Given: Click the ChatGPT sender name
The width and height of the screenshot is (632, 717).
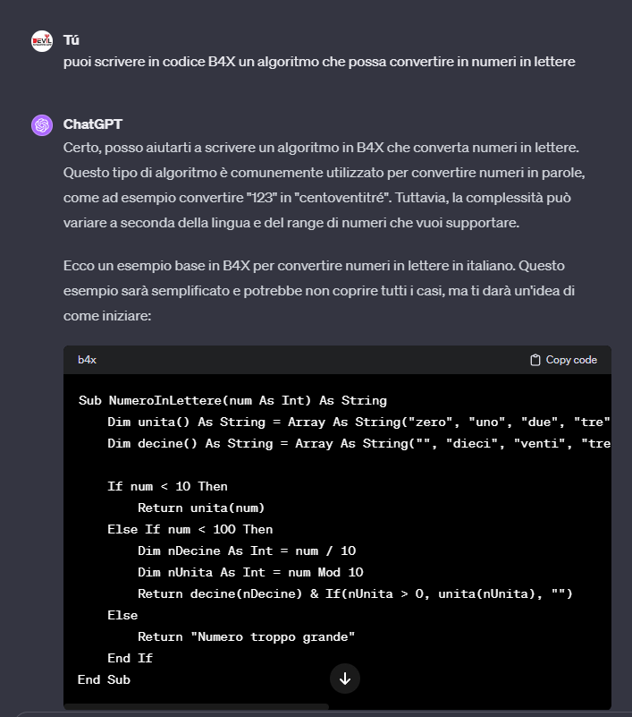Looking at the screenshot, I should point(93,124).
